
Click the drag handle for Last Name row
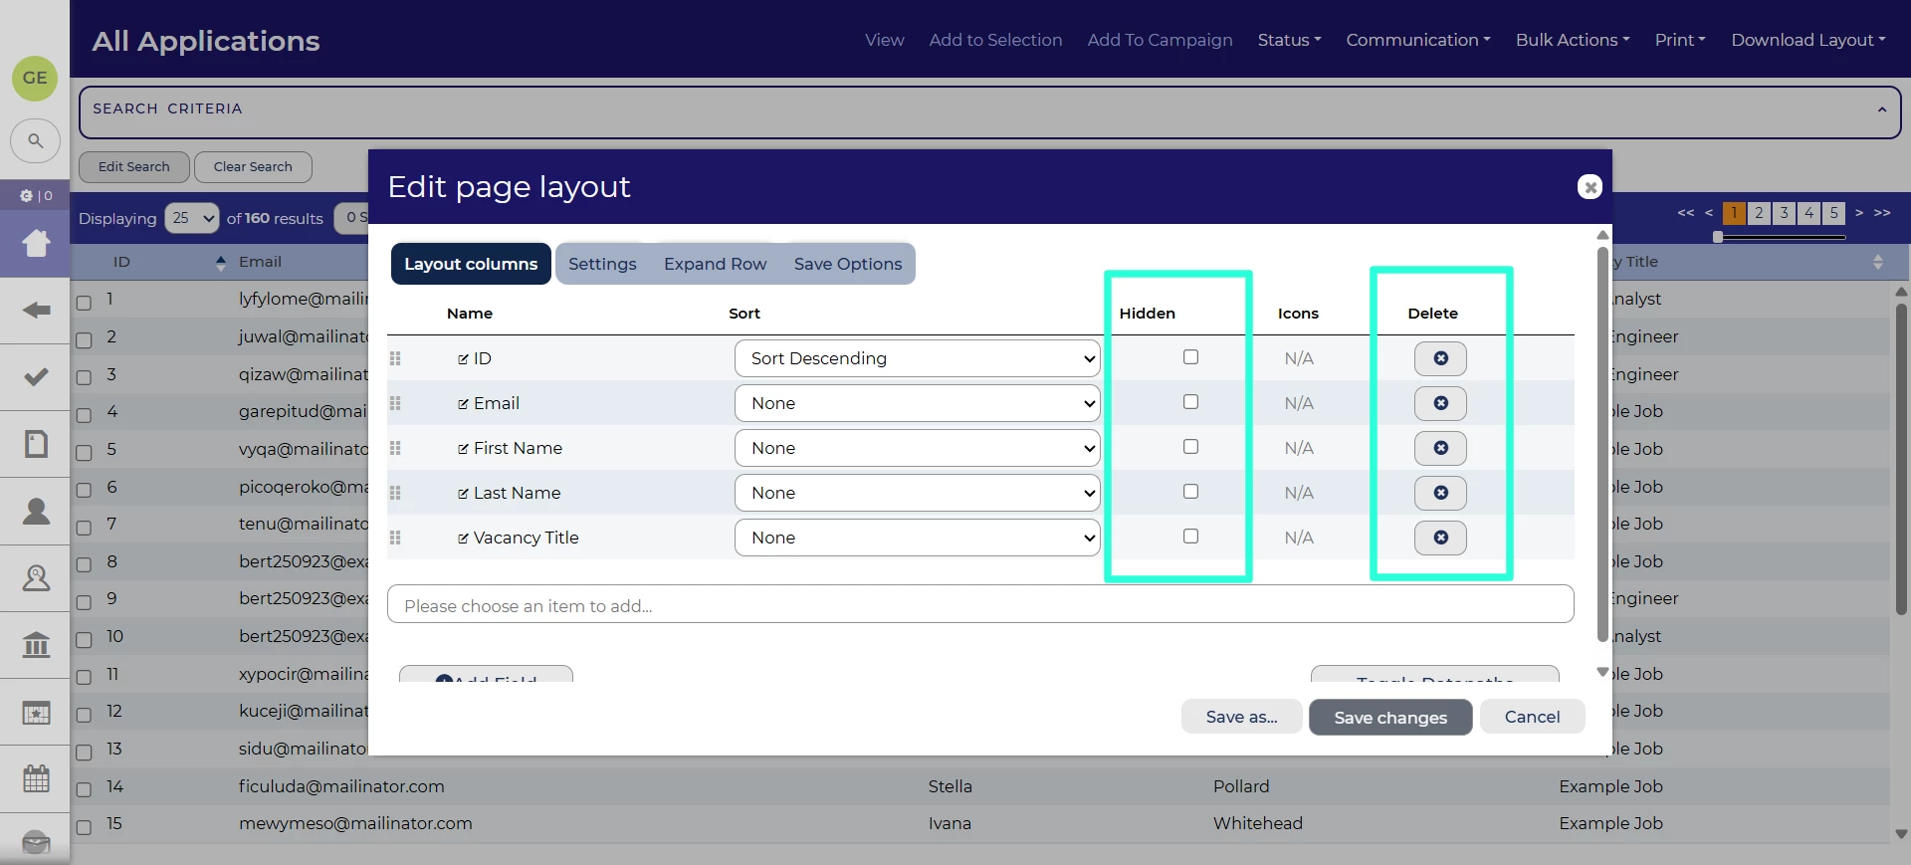(x=395, y=493)
